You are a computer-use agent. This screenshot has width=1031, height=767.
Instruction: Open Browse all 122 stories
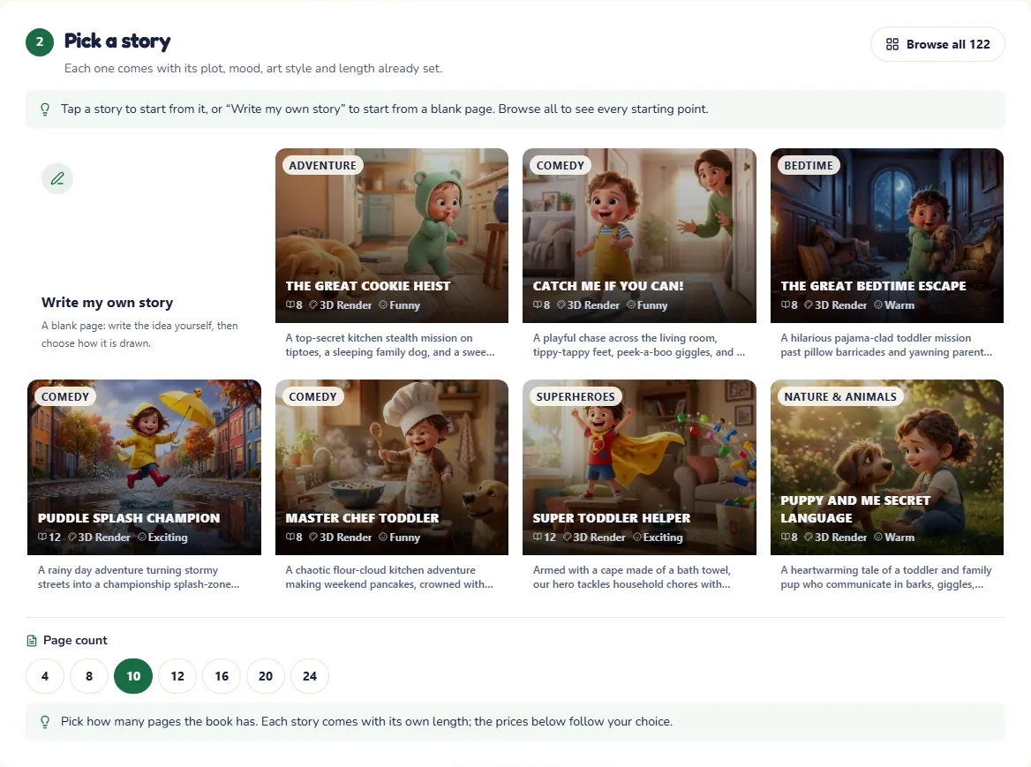[937, 44]
